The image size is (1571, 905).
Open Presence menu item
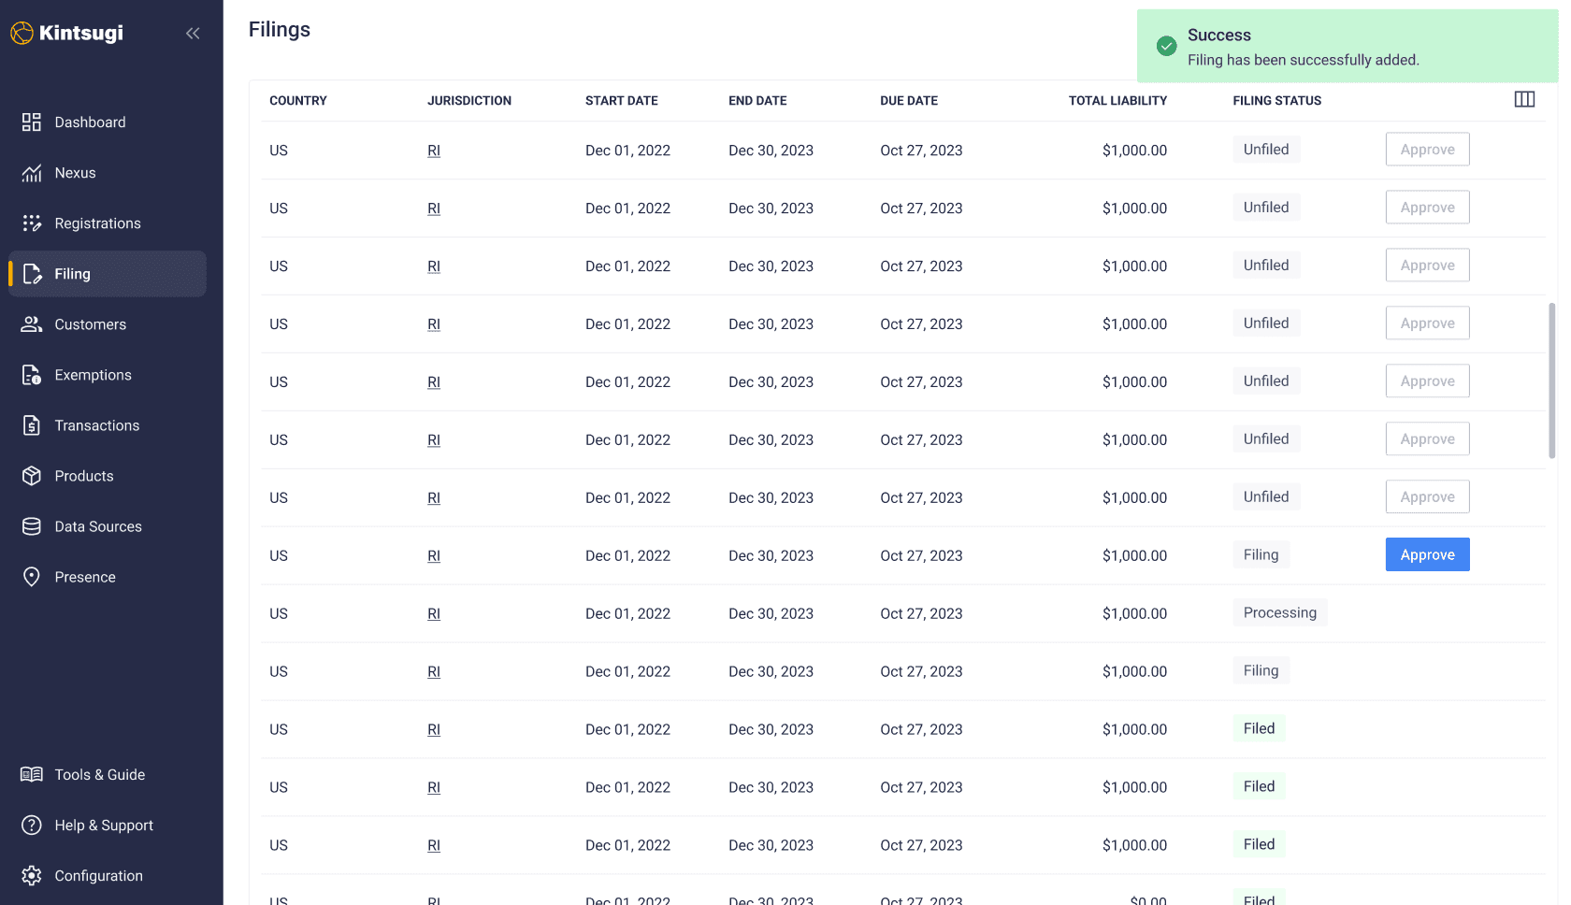108,577
